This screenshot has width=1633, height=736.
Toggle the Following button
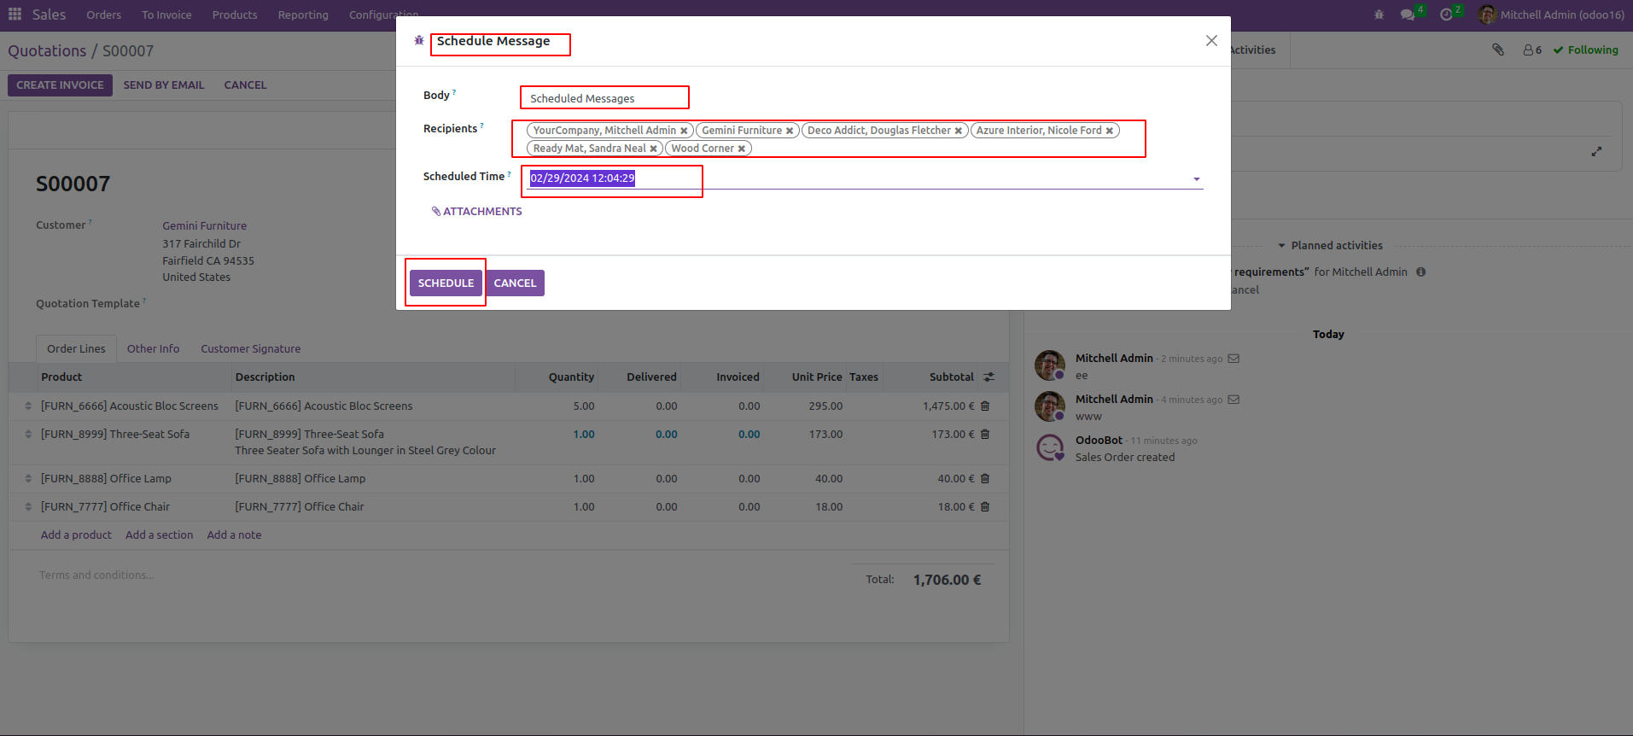click(1586, 50)
